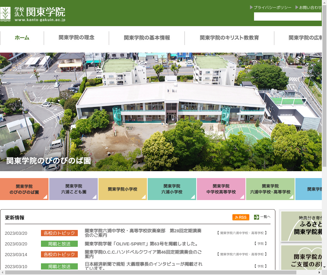327x275 pixels.
Task: Click the Kanto Gakuin logo emblem
Action: [x=5, y=14]
